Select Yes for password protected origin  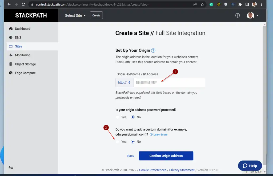(x=118, y=117)
